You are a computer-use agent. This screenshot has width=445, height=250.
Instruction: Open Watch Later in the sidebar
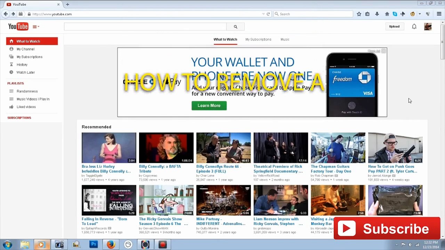26,72
